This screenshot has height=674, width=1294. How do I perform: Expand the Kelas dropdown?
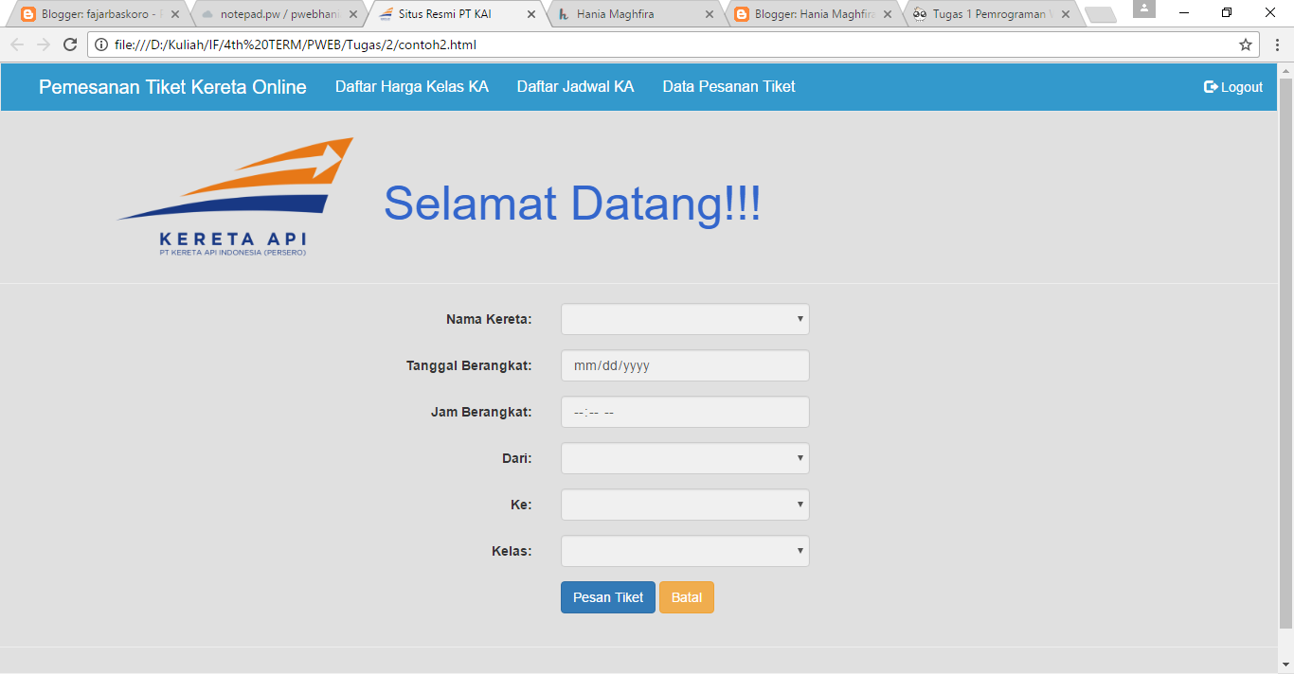685,551
